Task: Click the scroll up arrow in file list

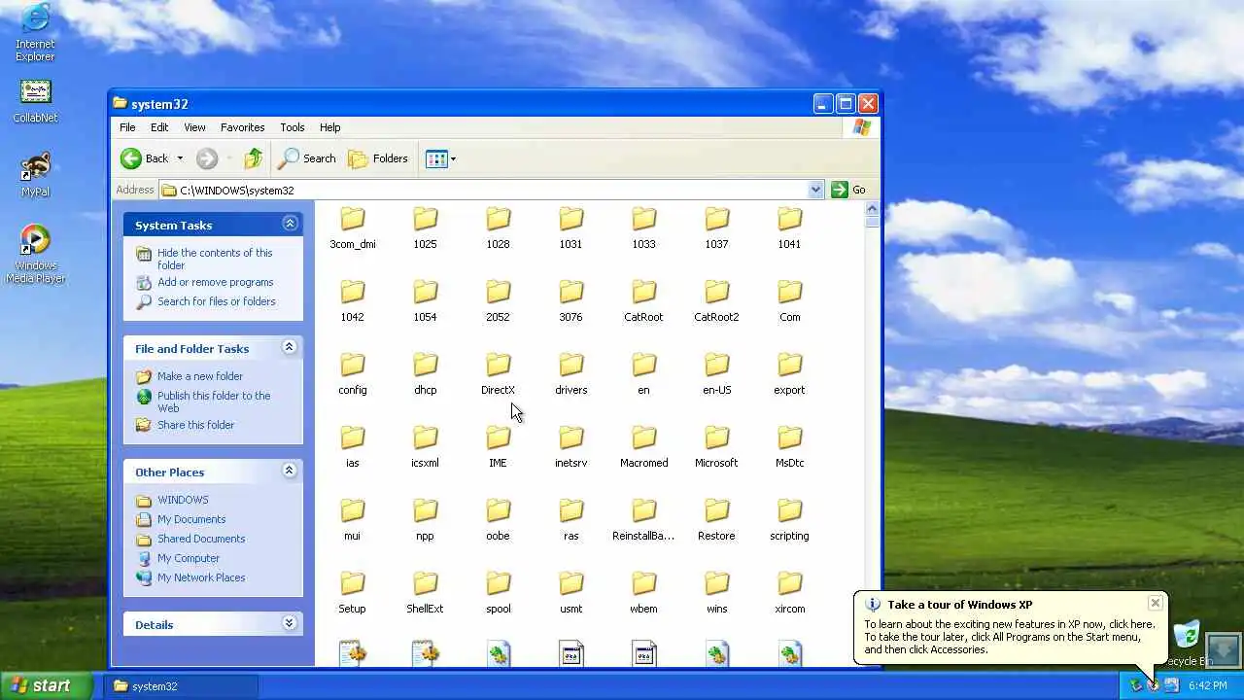Action: [x=872, y=208]
